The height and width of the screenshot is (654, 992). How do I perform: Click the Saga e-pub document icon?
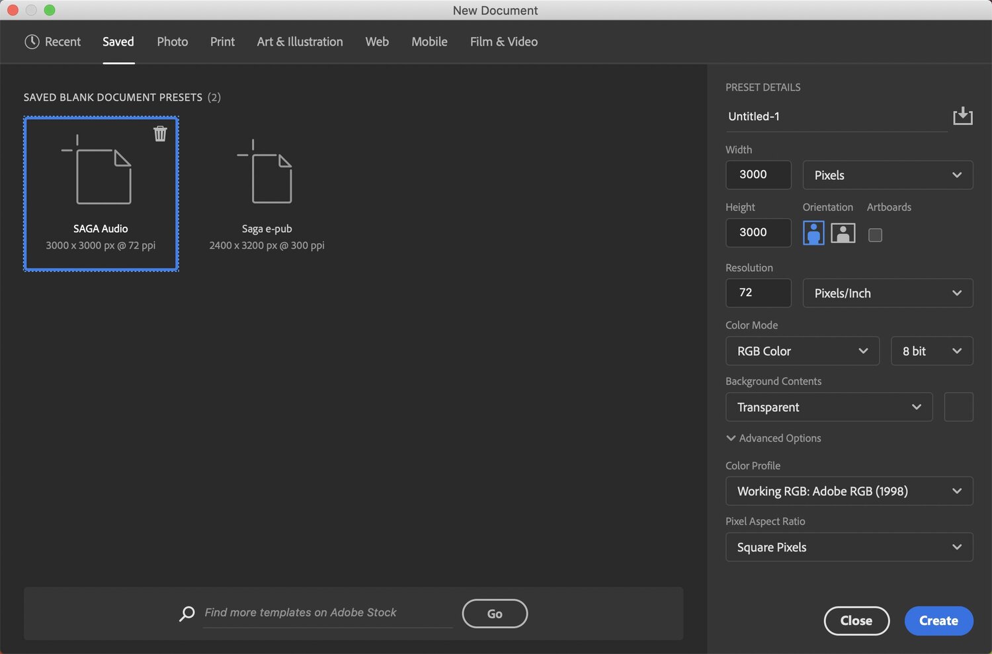point(265,171)
